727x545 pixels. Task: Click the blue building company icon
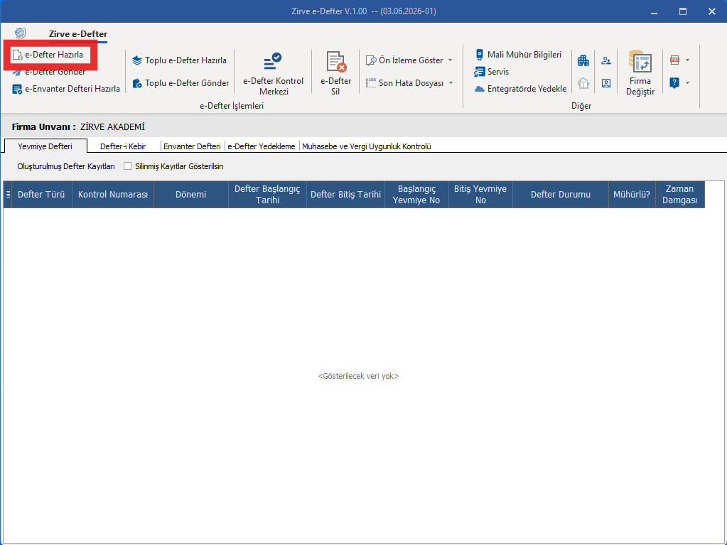583,60
